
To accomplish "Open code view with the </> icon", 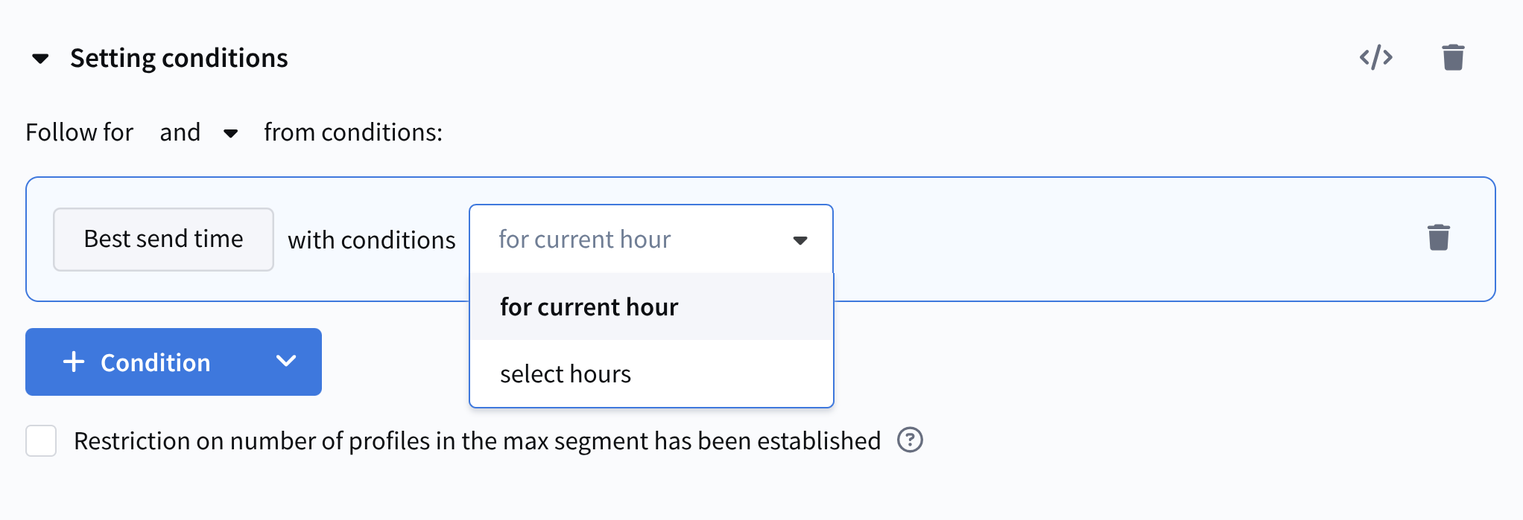I will (x=1375, y=57).
